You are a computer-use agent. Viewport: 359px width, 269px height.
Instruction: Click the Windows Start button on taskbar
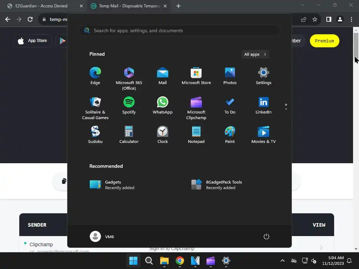(133, 261)
